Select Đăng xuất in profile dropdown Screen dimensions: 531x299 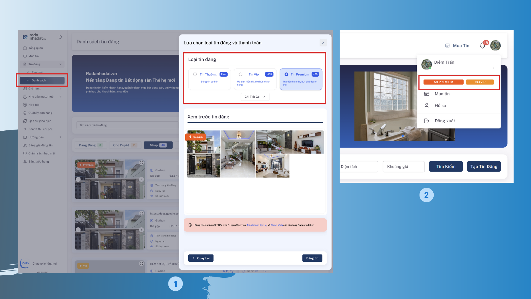tap(445, 121)
